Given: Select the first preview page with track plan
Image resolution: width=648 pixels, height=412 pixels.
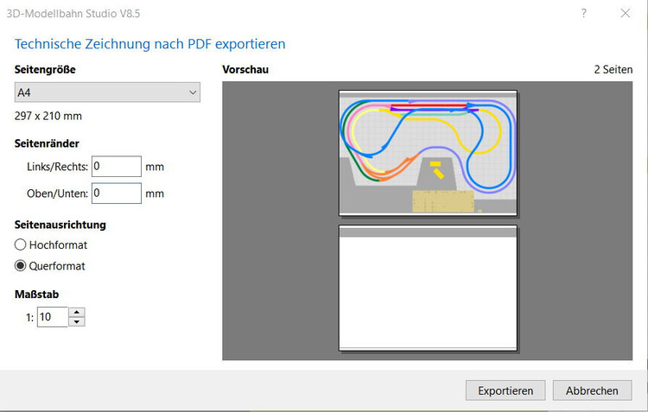Looking at the screenshot, I should 428,153.
